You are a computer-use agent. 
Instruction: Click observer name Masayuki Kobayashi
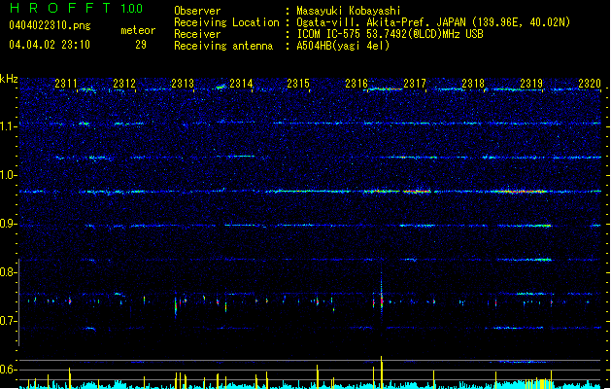[348, 11]
